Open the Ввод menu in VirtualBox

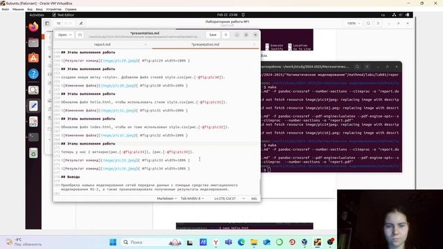coord(39,9)
